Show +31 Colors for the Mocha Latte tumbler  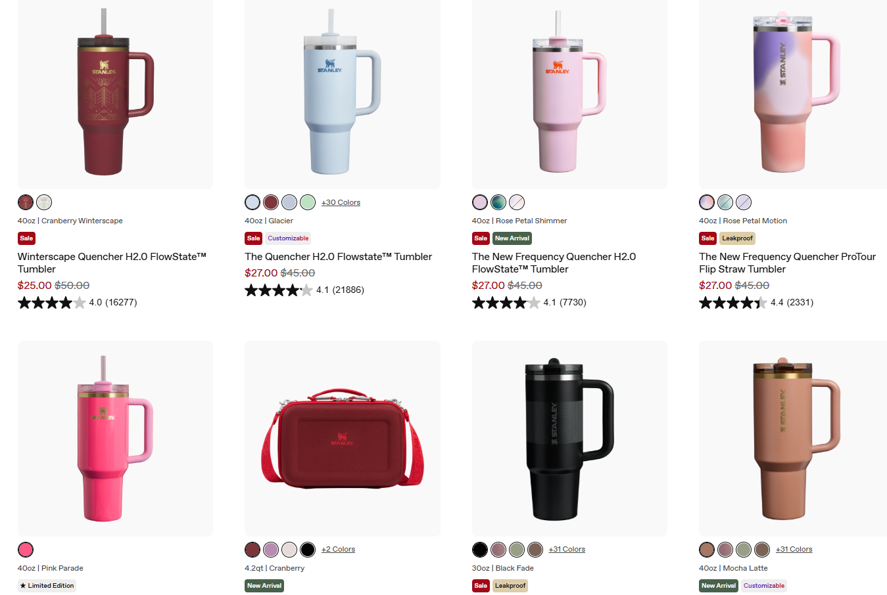(x=794, y=549)
